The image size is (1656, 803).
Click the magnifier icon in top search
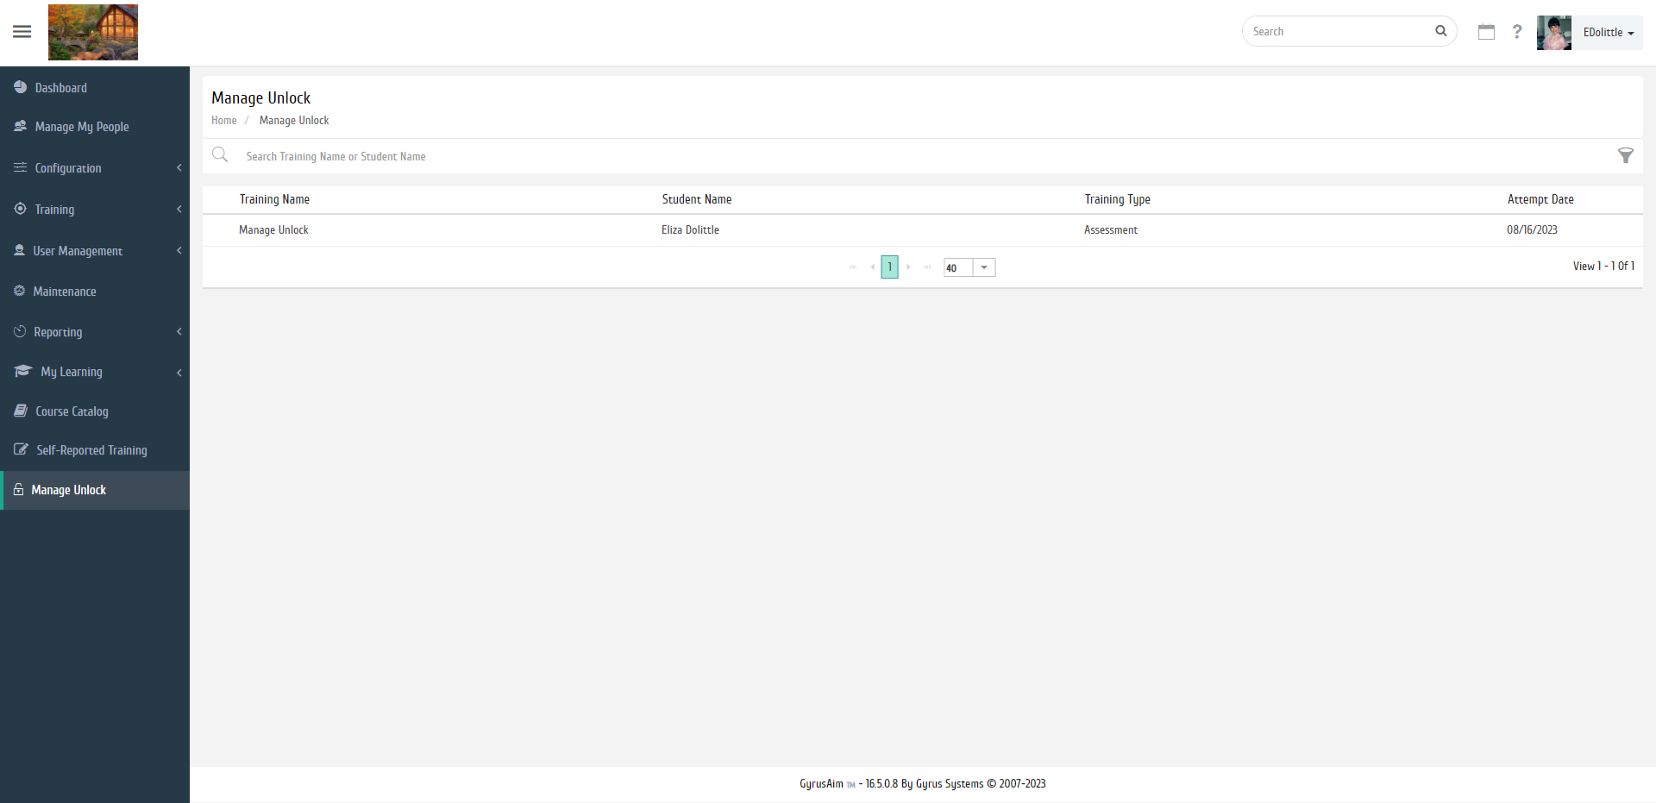point(1440,31)
